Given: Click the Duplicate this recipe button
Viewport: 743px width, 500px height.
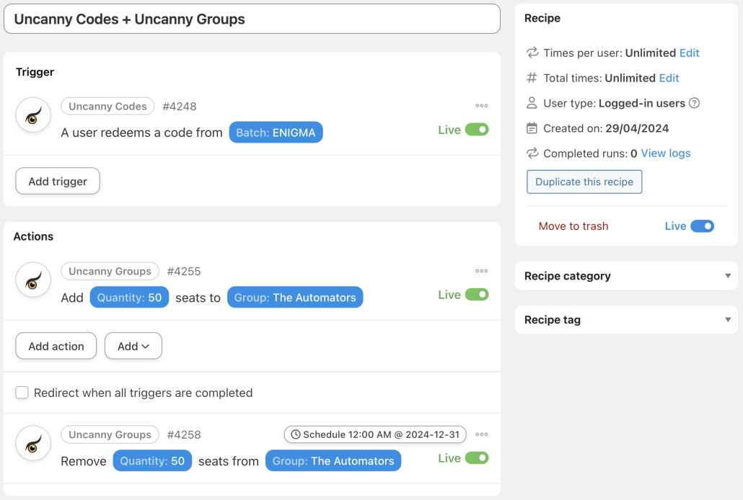Looking at the screenshot, I should pos(584,182).
